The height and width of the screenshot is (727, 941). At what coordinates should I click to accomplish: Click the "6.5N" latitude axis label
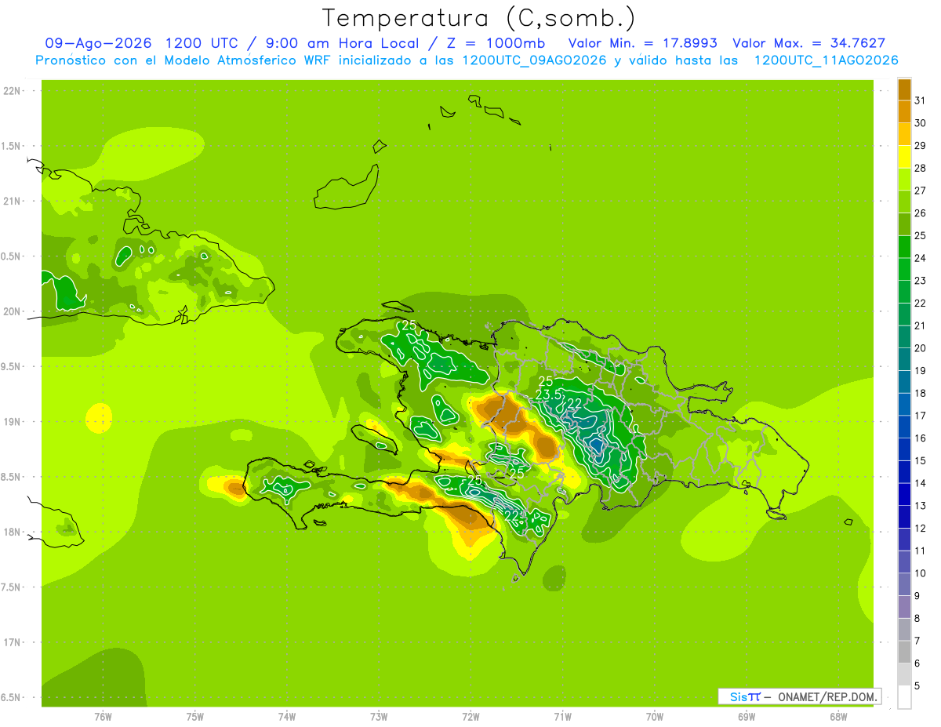tap(12, 698)
